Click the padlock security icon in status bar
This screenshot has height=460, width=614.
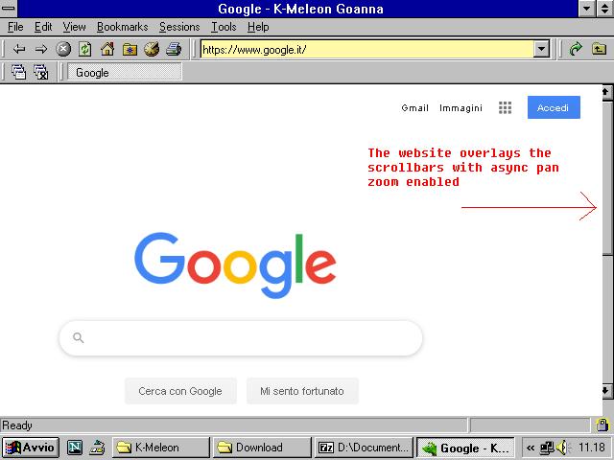click(x=602, y=425)
